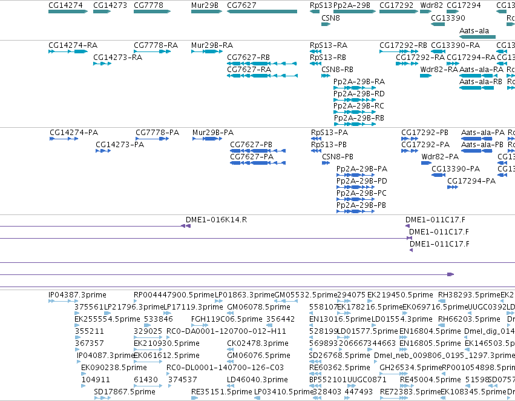Click the CG17294-PA protein label
The height and width of the screenshot is (401, 515).
[471, 181]
